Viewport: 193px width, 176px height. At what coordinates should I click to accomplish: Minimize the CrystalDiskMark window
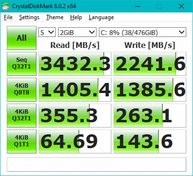[x=138, y=6]
